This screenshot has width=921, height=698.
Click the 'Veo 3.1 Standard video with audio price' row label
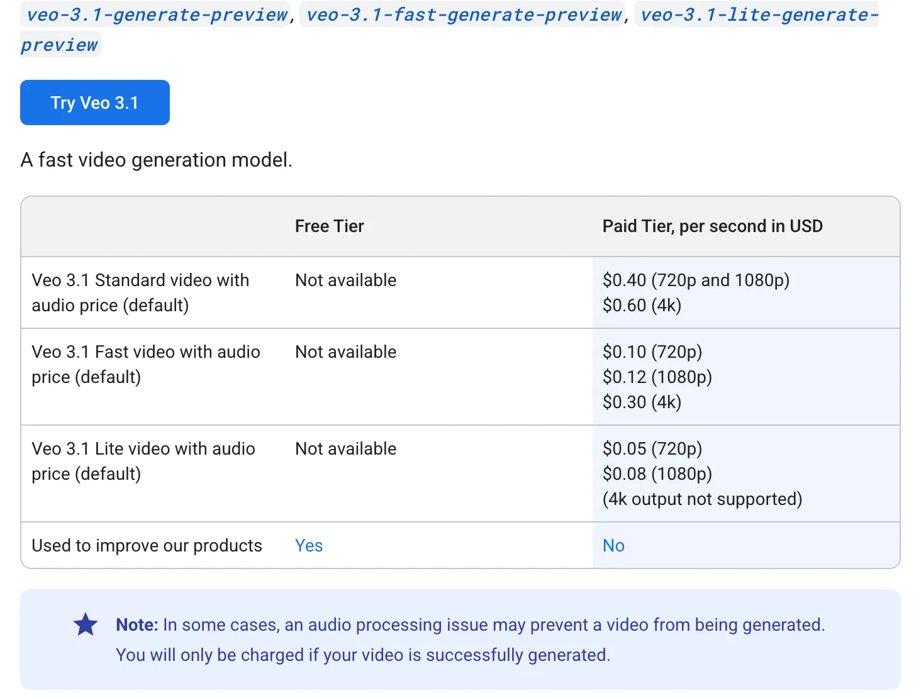tap(140, 292)
